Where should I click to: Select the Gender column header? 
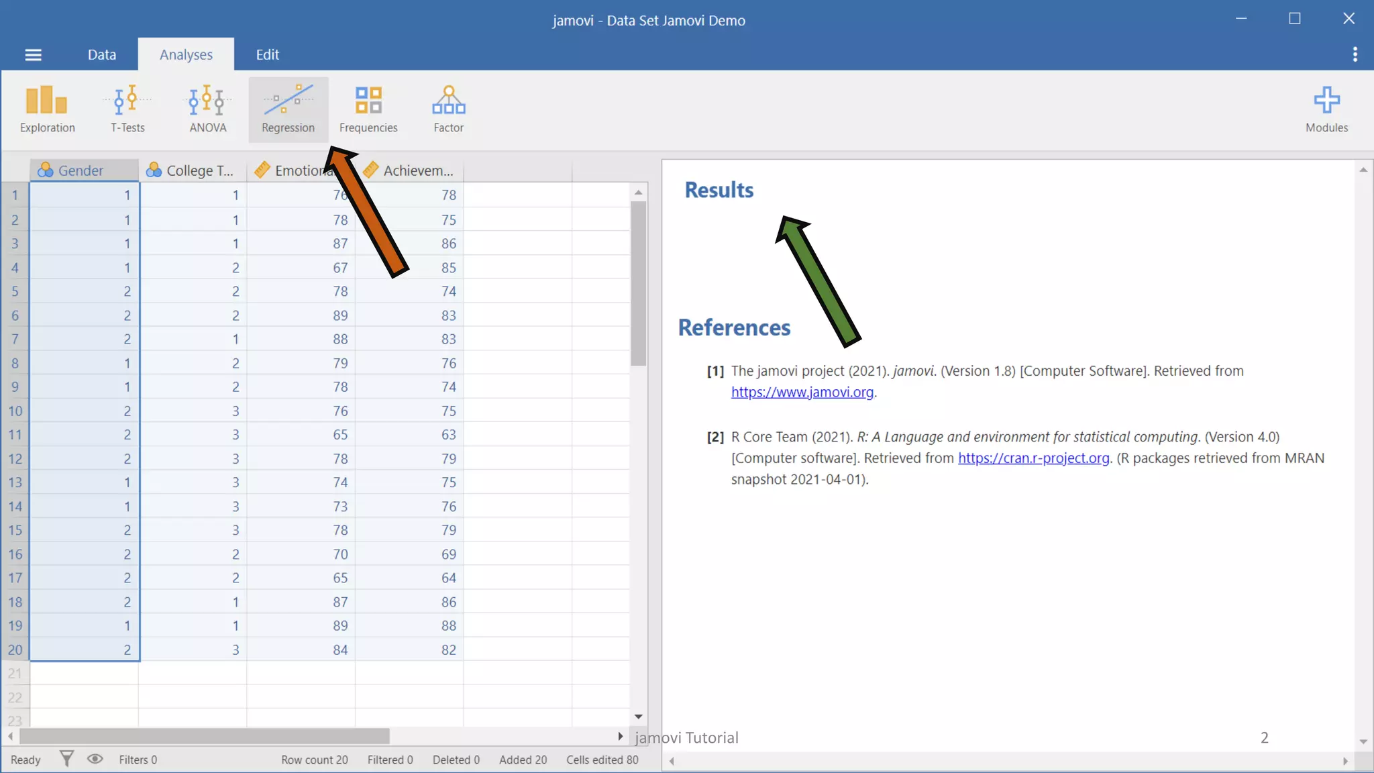(x=81, y=170)
